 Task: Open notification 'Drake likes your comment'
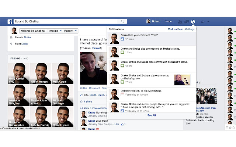click(x=152, y=39)
